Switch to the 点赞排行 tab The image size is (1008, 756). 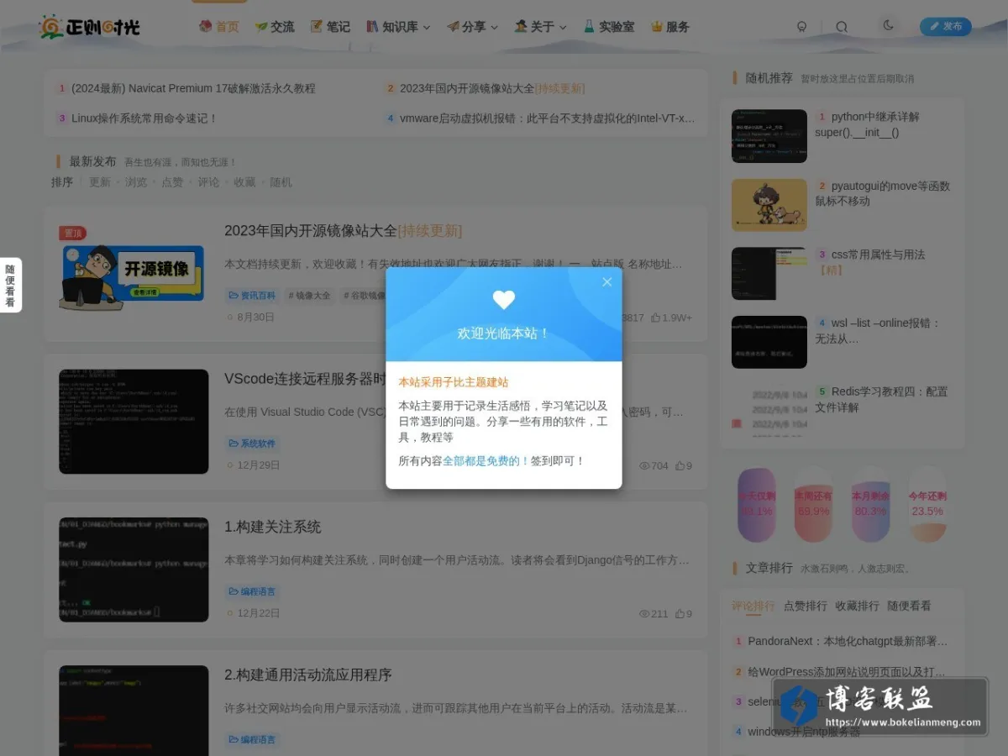(x=806, y=606)
